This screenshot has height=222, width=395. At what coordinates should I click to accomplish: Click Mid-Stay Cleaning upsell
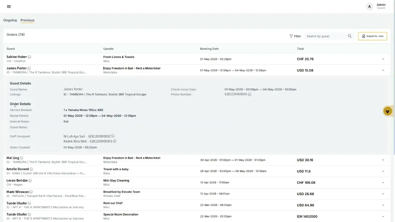[x=116, y=180]
